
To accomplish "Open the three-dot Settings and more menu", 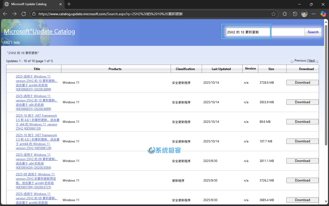I will [x=314, y=14].
